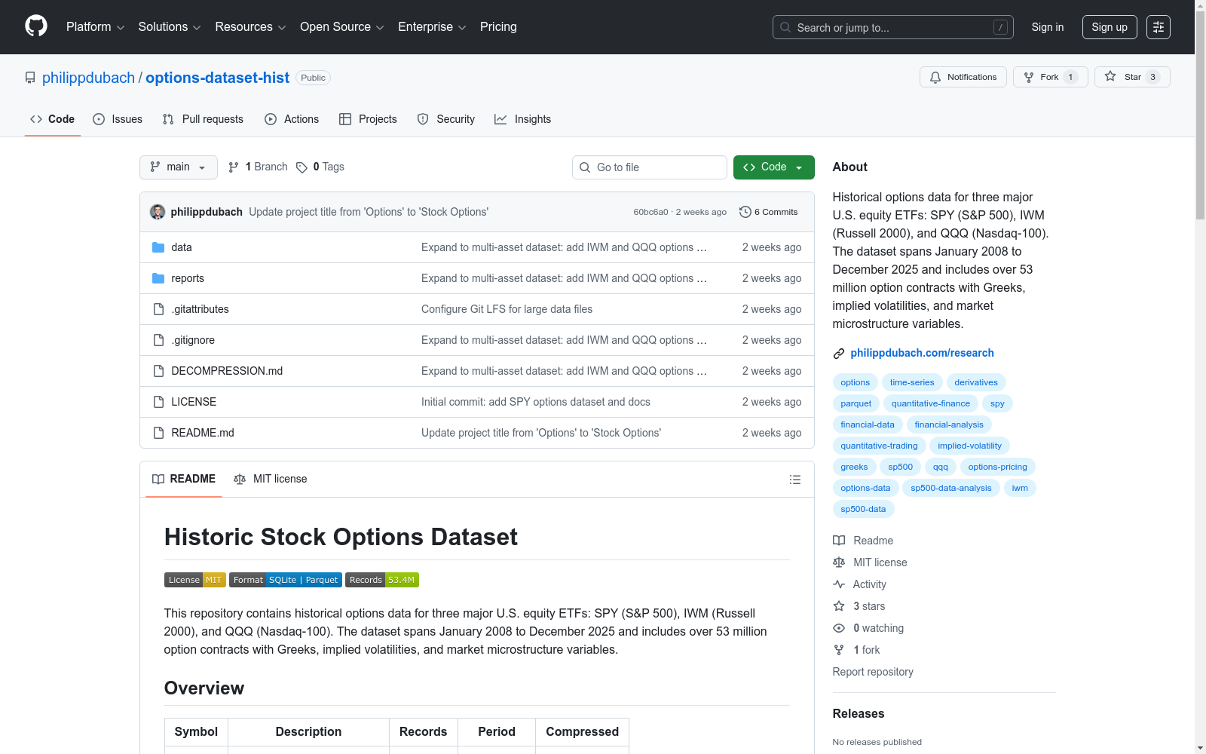1206x754 pixels.
Task: Open the main branch selector dropdown
Action: [179, 167]
